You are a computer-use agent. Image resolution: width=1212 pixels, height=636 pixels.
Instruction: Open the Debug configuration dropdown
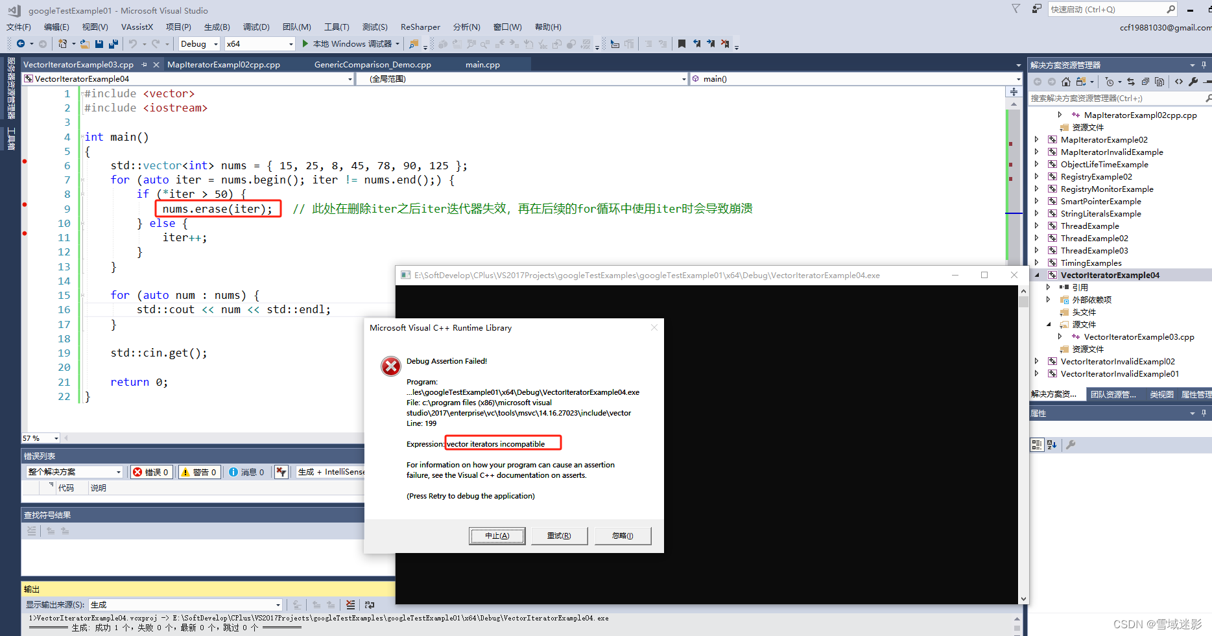coord(199,43)
